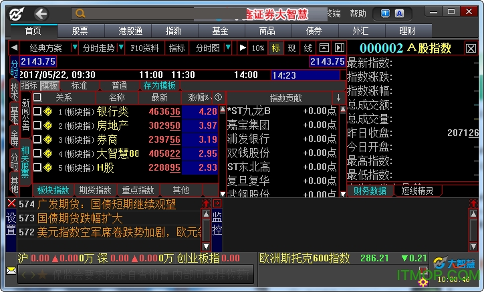Select the 短线精灵 tab

417,191
